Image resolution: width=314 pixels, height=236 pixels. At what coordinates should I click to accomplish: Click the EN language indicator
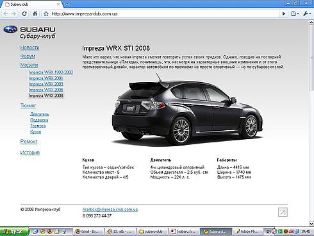coord(269,232)
